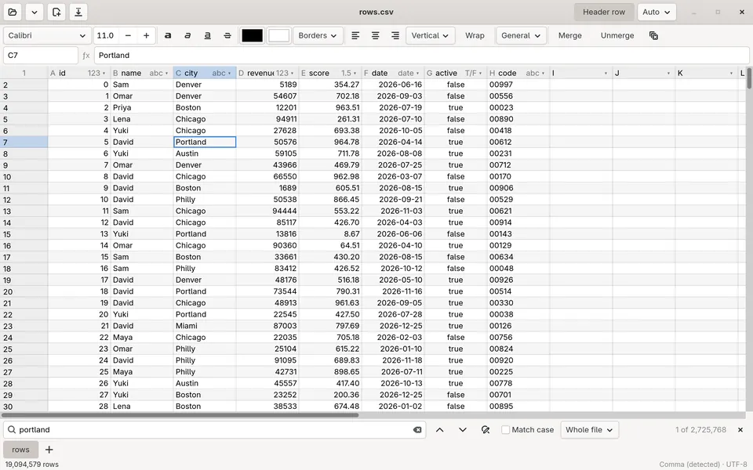Click the find-and-replace icon in the search bar
This screenshot has height=470, width=753.
click(486, 430)
